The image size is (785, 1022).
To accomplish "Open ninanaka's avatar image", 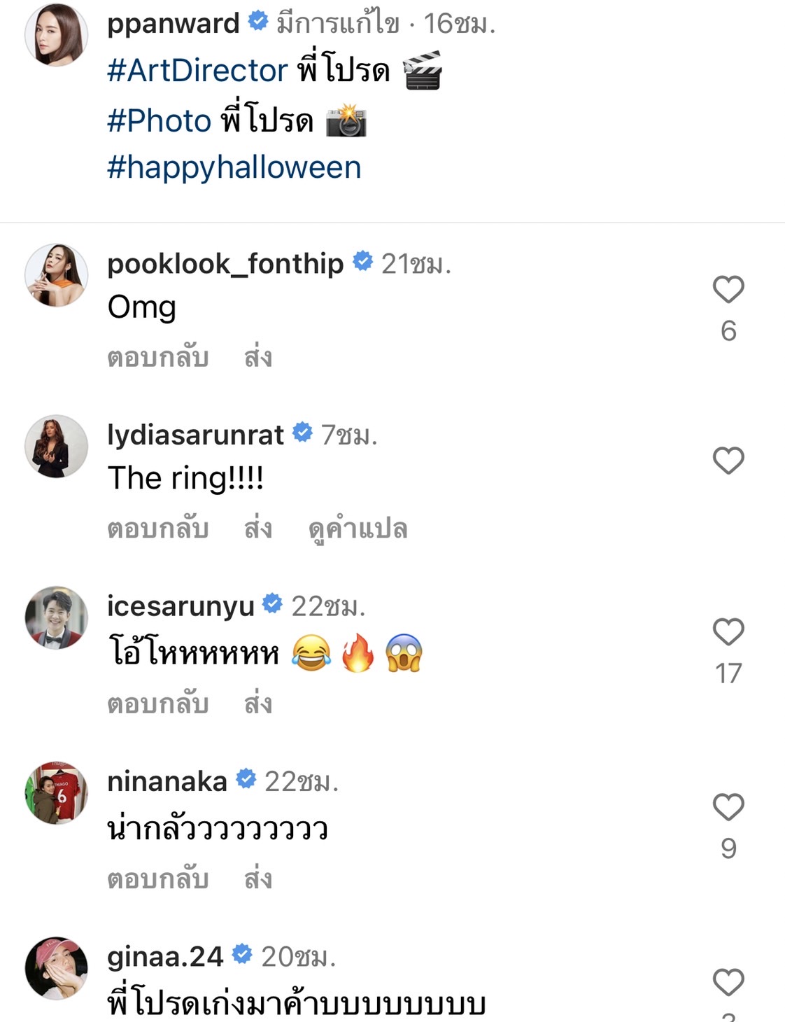I will [x=56, y=793].
